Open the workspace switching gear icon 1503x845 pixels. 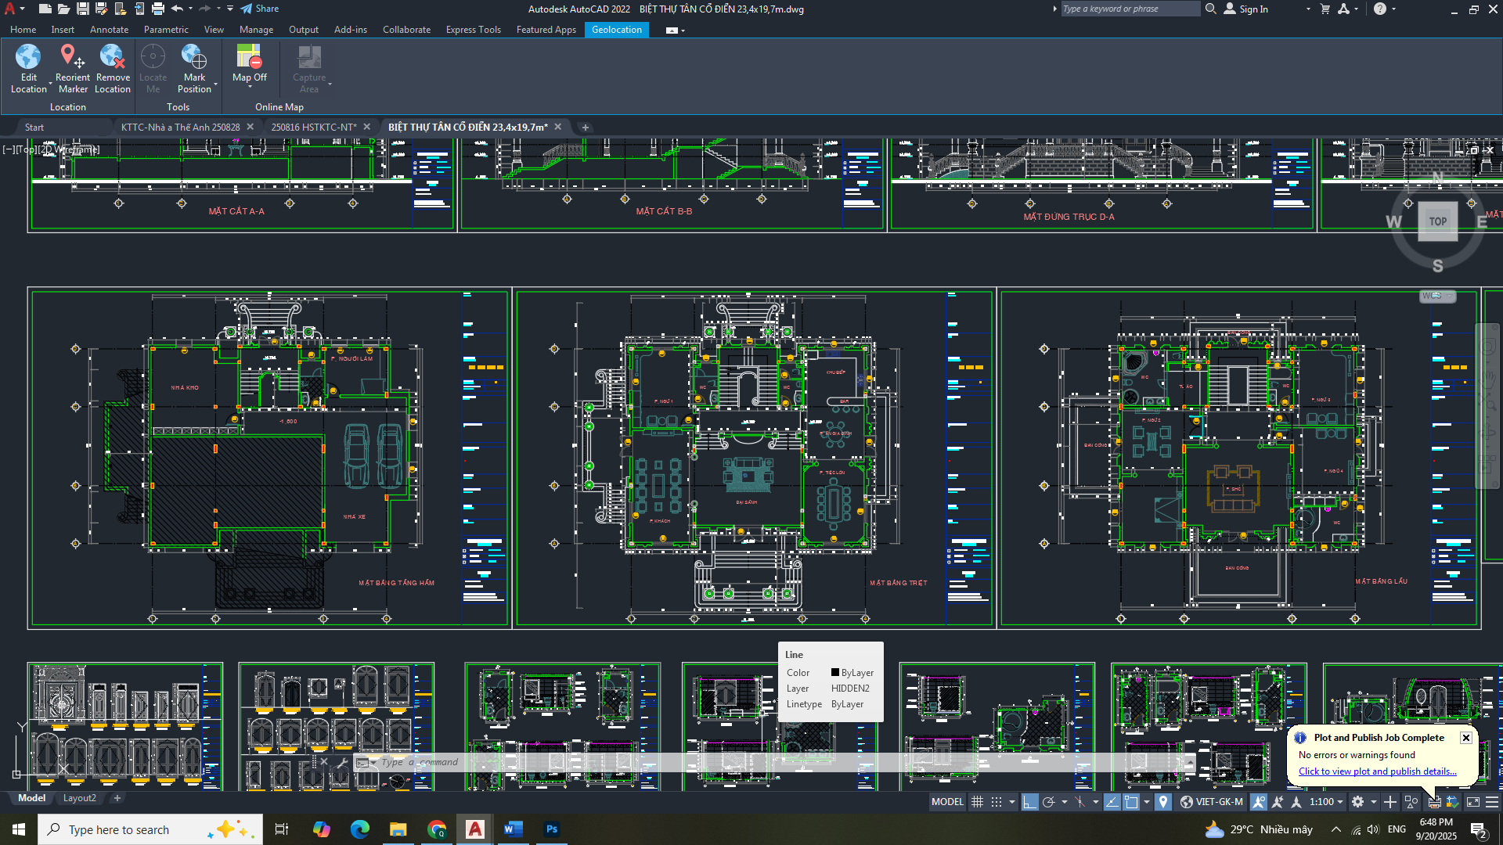pyautogui.click(x=1358, y=802)
